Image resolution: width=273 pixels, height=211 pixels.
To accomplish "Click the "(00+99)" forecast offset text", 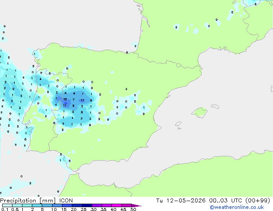I will click(x=257, y=201).
